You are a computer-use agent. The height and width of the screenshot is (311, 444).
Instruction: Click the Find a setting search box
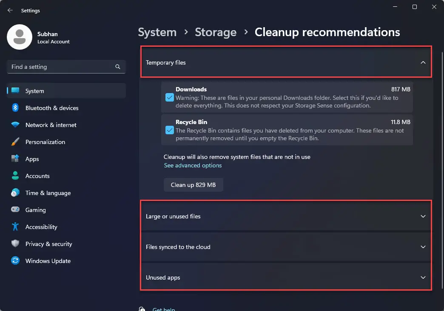[x=66, y=67]
